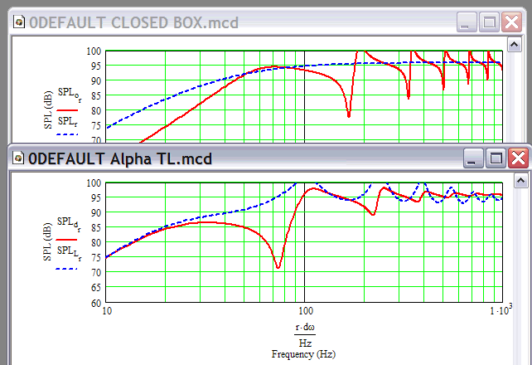Click the x-axis lower limit value 10 in the Alpha TL plot

pyautogui.click(x=107, y=310)
